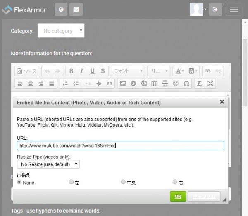Open the user avatar account menu

click(198, 9)
